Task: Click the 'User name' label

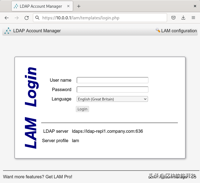Action: tap(61, 80)
